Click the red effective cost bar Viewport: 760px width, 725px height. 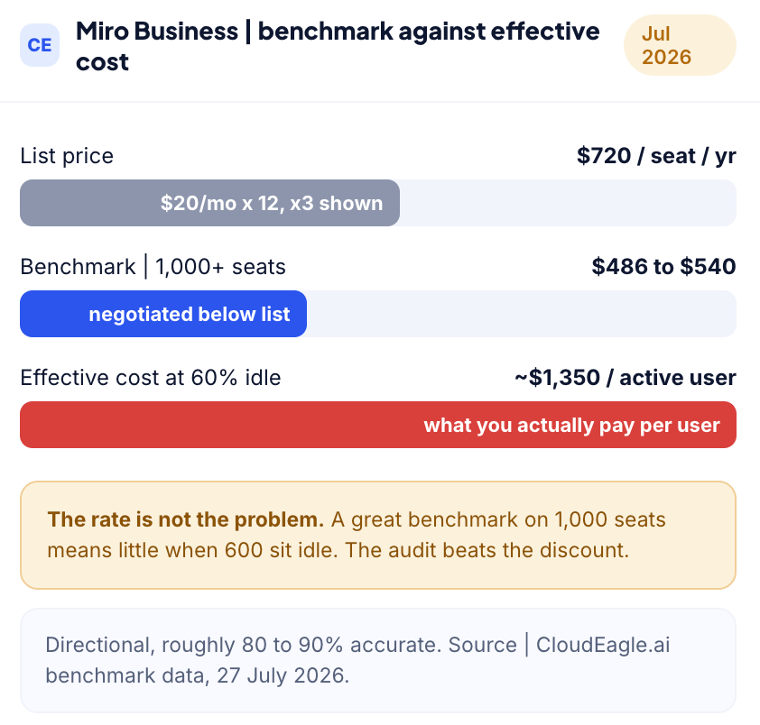378,425
